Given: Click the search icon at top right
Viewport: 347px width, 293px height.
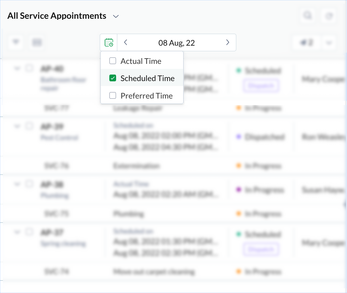Looking at the screenshot, I should coord(308,16).
